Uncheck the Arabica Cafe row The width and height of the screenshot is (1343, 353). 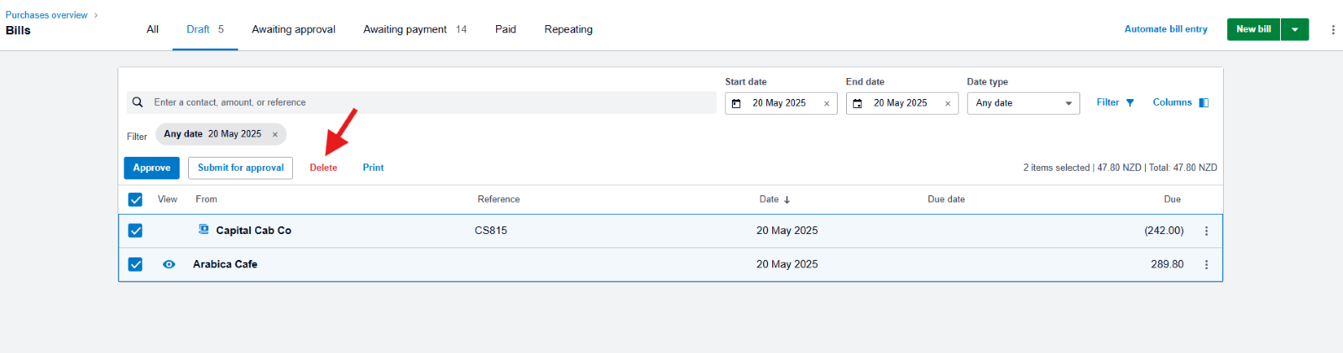(x=135, y=264)
